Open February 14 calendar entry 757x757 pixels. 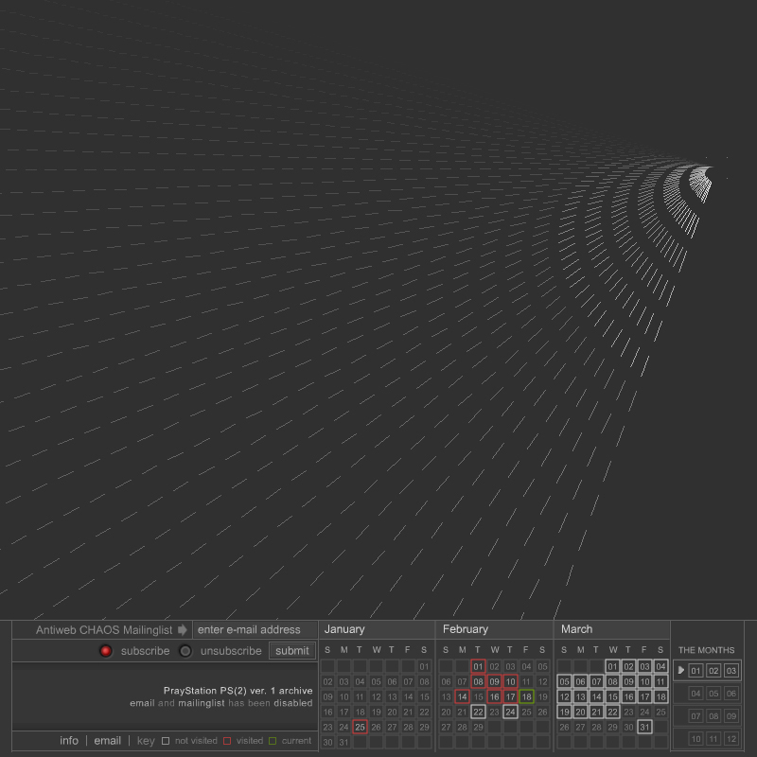pyautogui.click(x=462, y=697)
